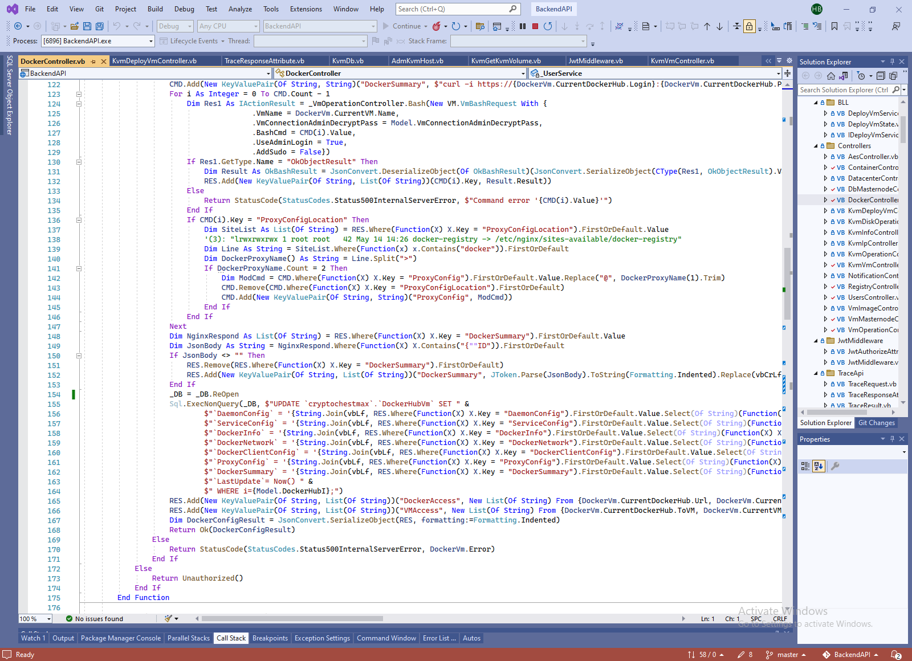Stop debugging with the red square
Image resolution: width=912 pixels, height=661 pixels.
(x=535, y=26)
